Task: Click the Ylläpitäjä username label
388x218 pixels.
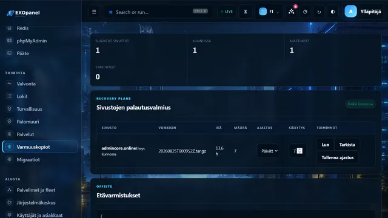Action: click(370, 12)
